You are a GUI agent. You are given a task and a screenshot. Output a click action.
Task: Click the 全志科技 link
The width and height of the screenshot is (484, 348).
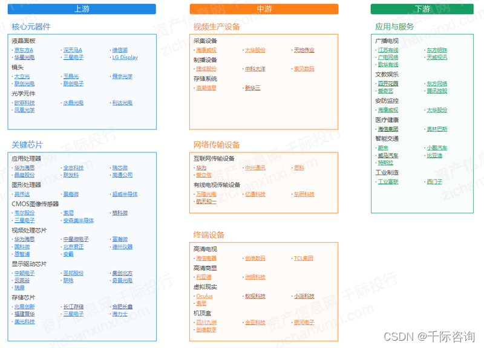coord(73,168)
